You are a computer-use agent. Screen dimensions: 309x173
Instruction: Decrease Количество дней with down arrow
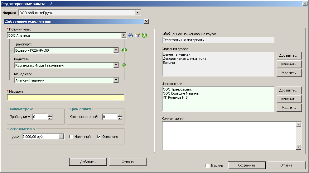point(120,119)
